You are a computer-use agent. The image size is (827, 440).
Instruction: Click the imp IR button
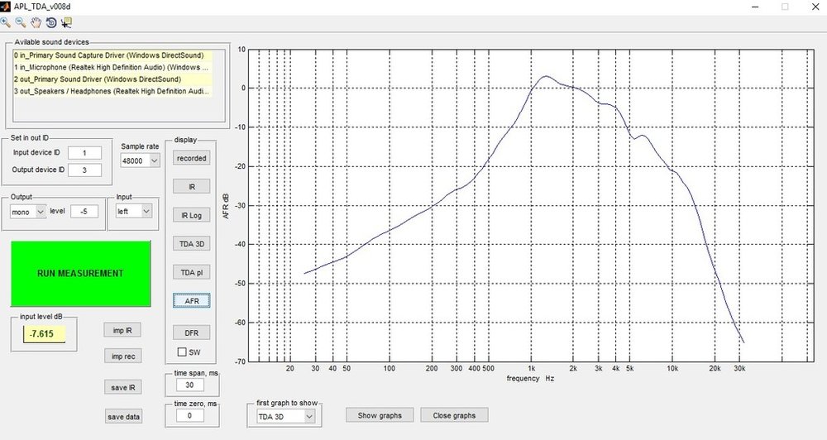tap(122, 330)
